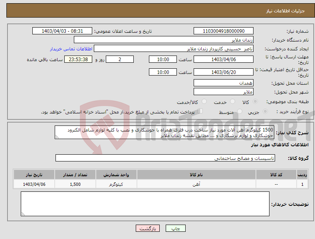Click the response deadline date 1403/04/06 field
315x239 pixels.
(224, 59)
